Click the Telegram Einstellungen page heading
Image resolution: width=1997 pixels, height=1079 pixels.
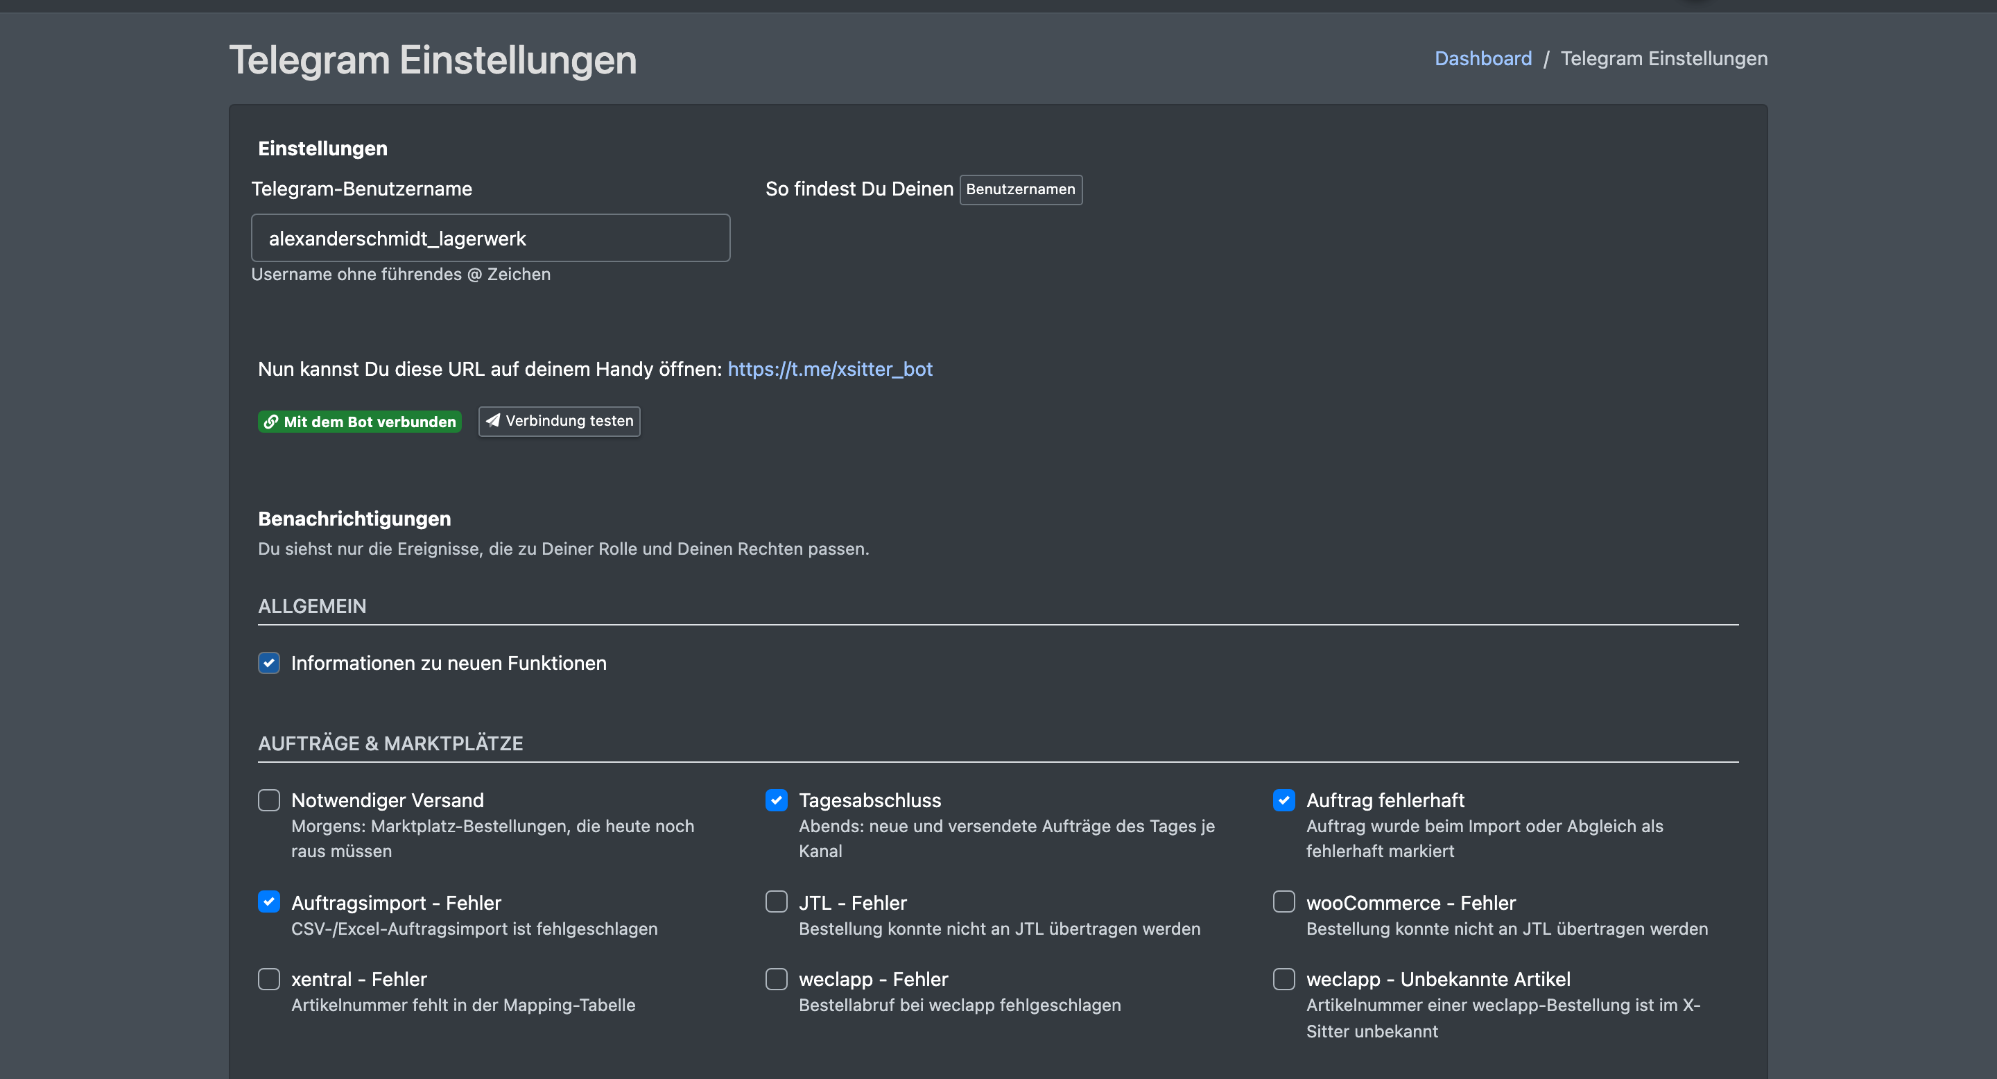click(433, 60)
